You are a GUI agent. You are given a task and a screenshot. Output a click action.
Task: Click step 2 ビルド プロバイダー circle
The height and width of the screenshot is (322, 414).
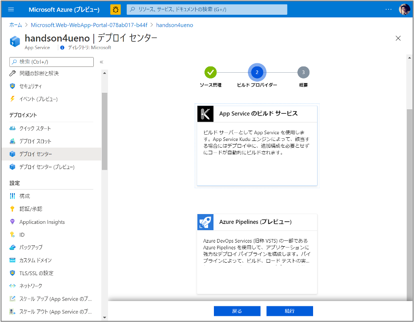[x=257, y=72]
